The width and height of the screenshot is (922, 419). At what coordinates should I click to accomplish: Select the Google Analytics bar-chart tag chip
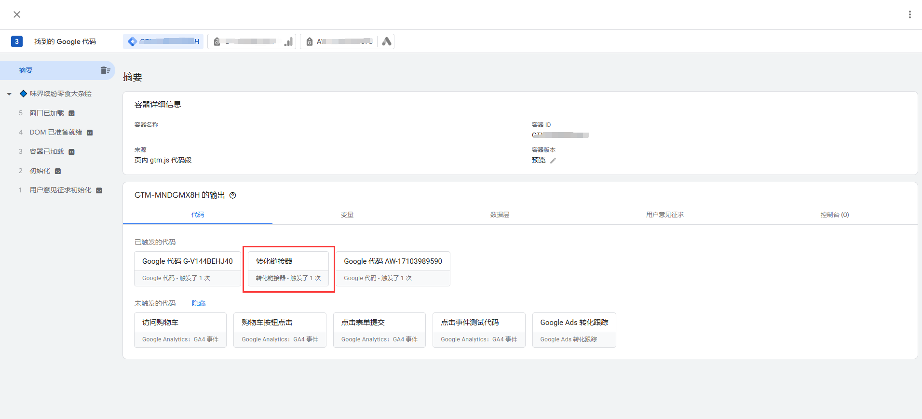(251, 41)
